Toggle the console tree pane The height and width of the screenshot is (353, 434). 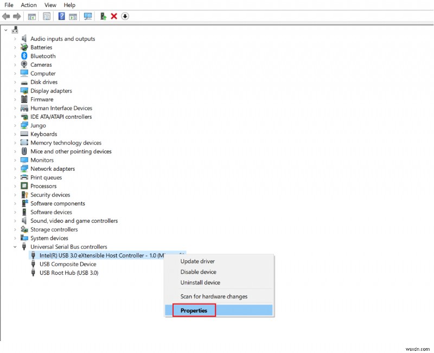tap(31, 16)
